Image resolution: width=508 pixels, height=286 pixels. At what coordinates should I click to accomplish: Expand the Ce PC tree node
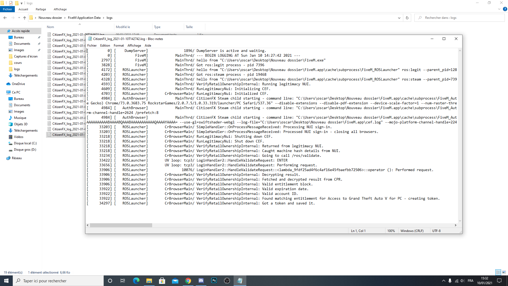click(4, 92)
